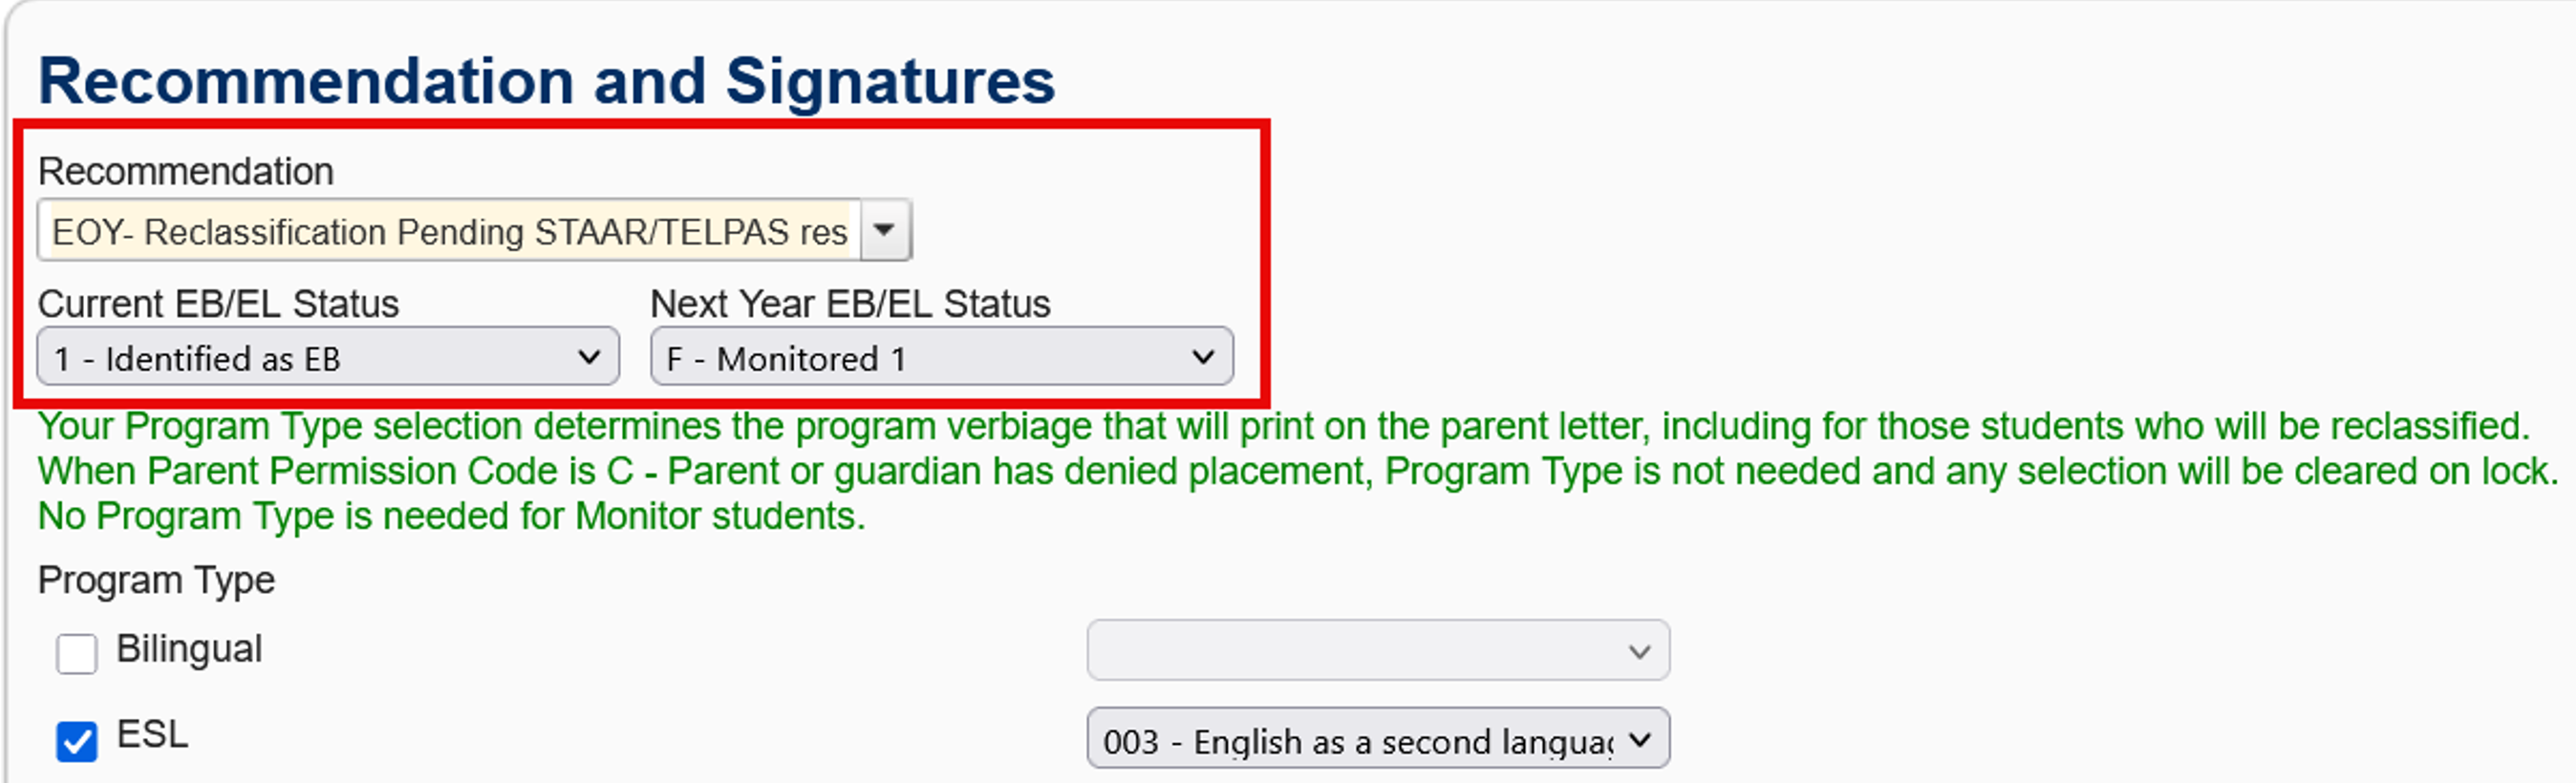
Task: Uncheck the ESL program type checkbox
Action: (77, 741)
